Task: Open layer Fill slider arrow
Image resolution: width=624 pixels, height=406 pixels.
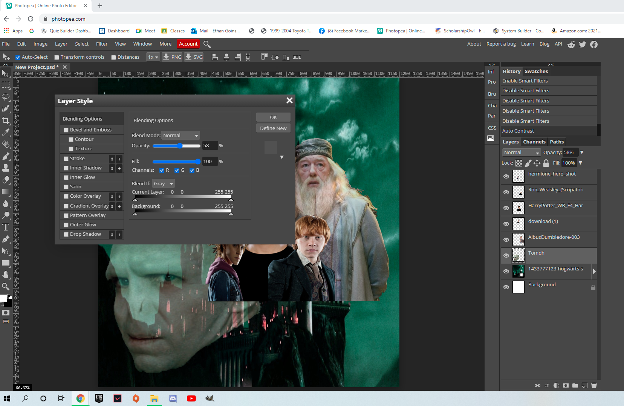Action: pos(580,163)
